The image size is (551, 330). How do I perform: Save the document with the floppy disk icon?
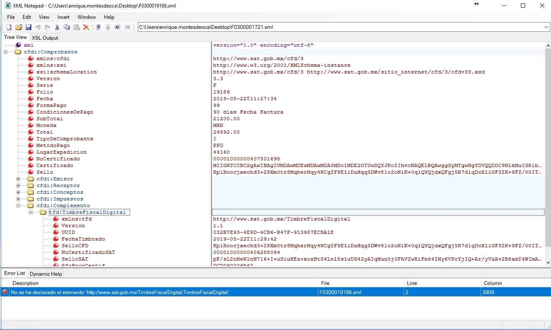(x=28, y=27)
